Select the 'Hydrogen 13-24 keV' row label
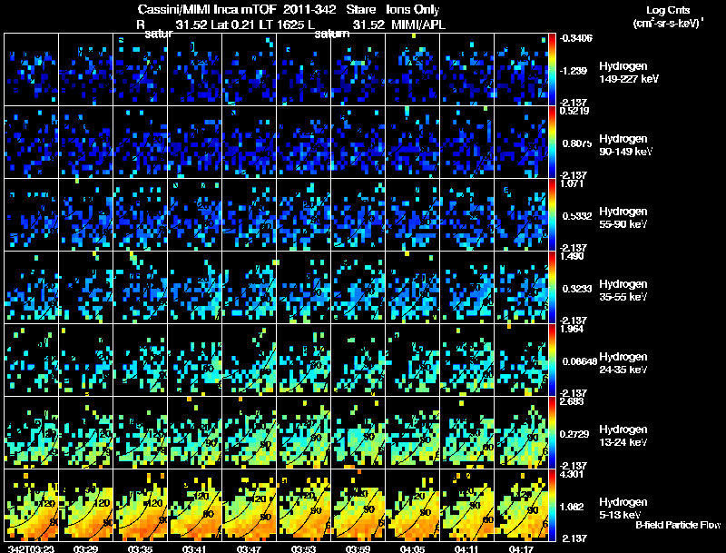 pos(623,436)
